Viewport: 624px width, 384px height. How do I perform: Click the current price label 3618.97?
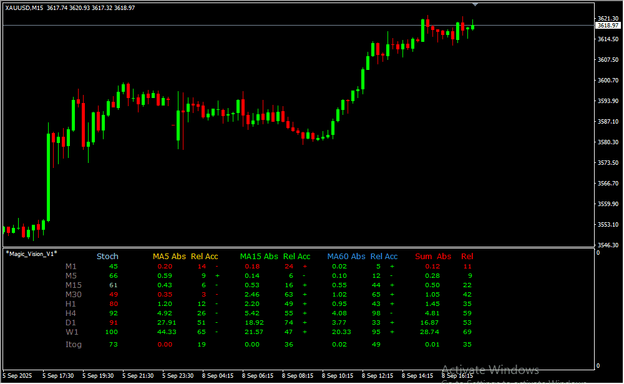coord(607,26)
